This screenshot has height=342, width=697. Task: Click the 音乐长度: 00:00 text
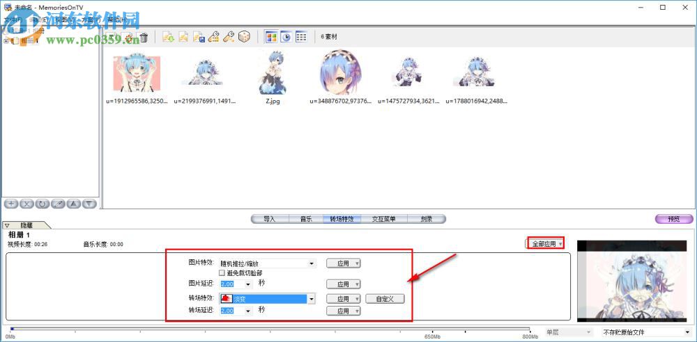[103, 245]
